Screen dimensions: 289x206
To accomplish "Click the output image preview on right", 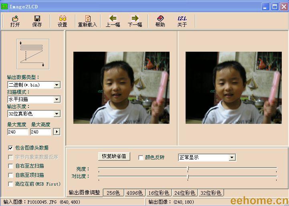I will pos(234,88).
